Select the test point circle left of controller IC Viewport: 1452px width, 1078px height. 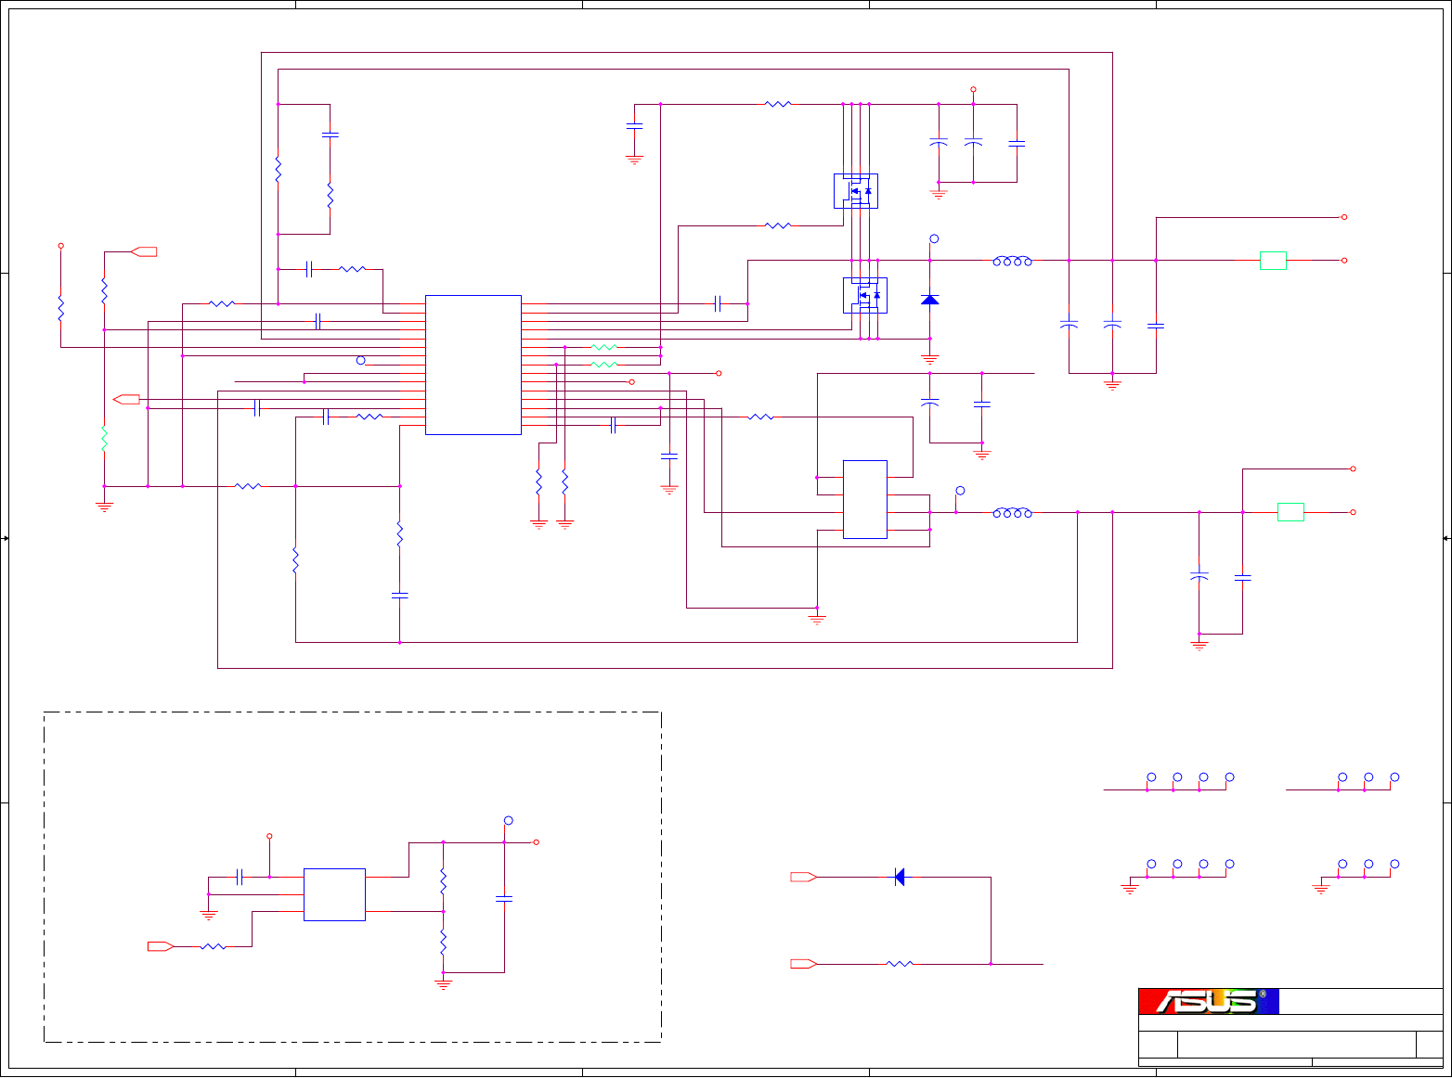click(361, 360)
